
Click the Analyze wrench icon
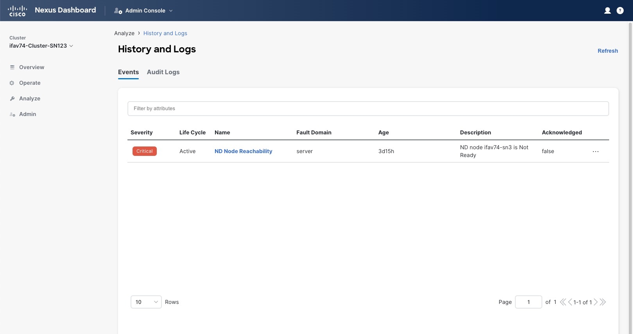point(12,98)
